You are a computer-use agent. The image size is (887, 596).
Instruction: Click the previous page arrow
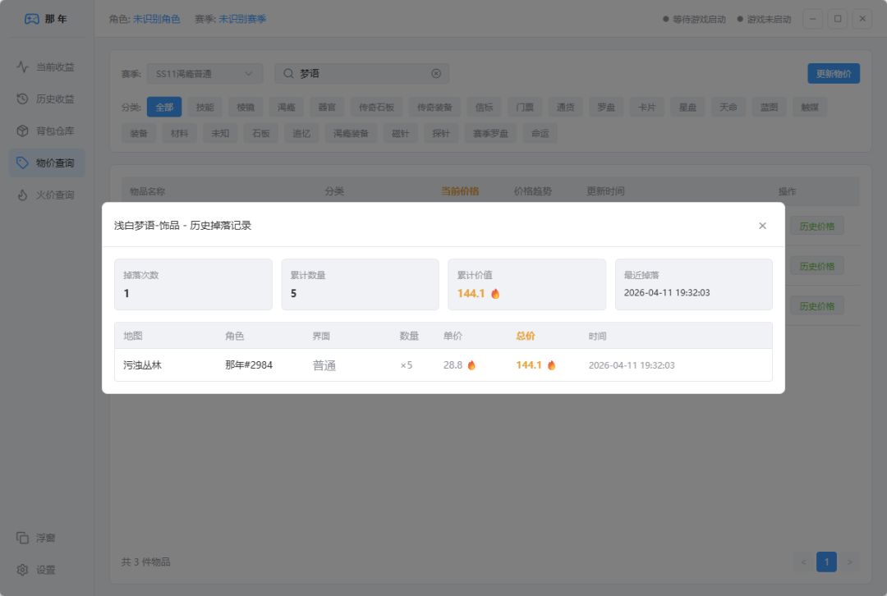(x=803, y=562)
